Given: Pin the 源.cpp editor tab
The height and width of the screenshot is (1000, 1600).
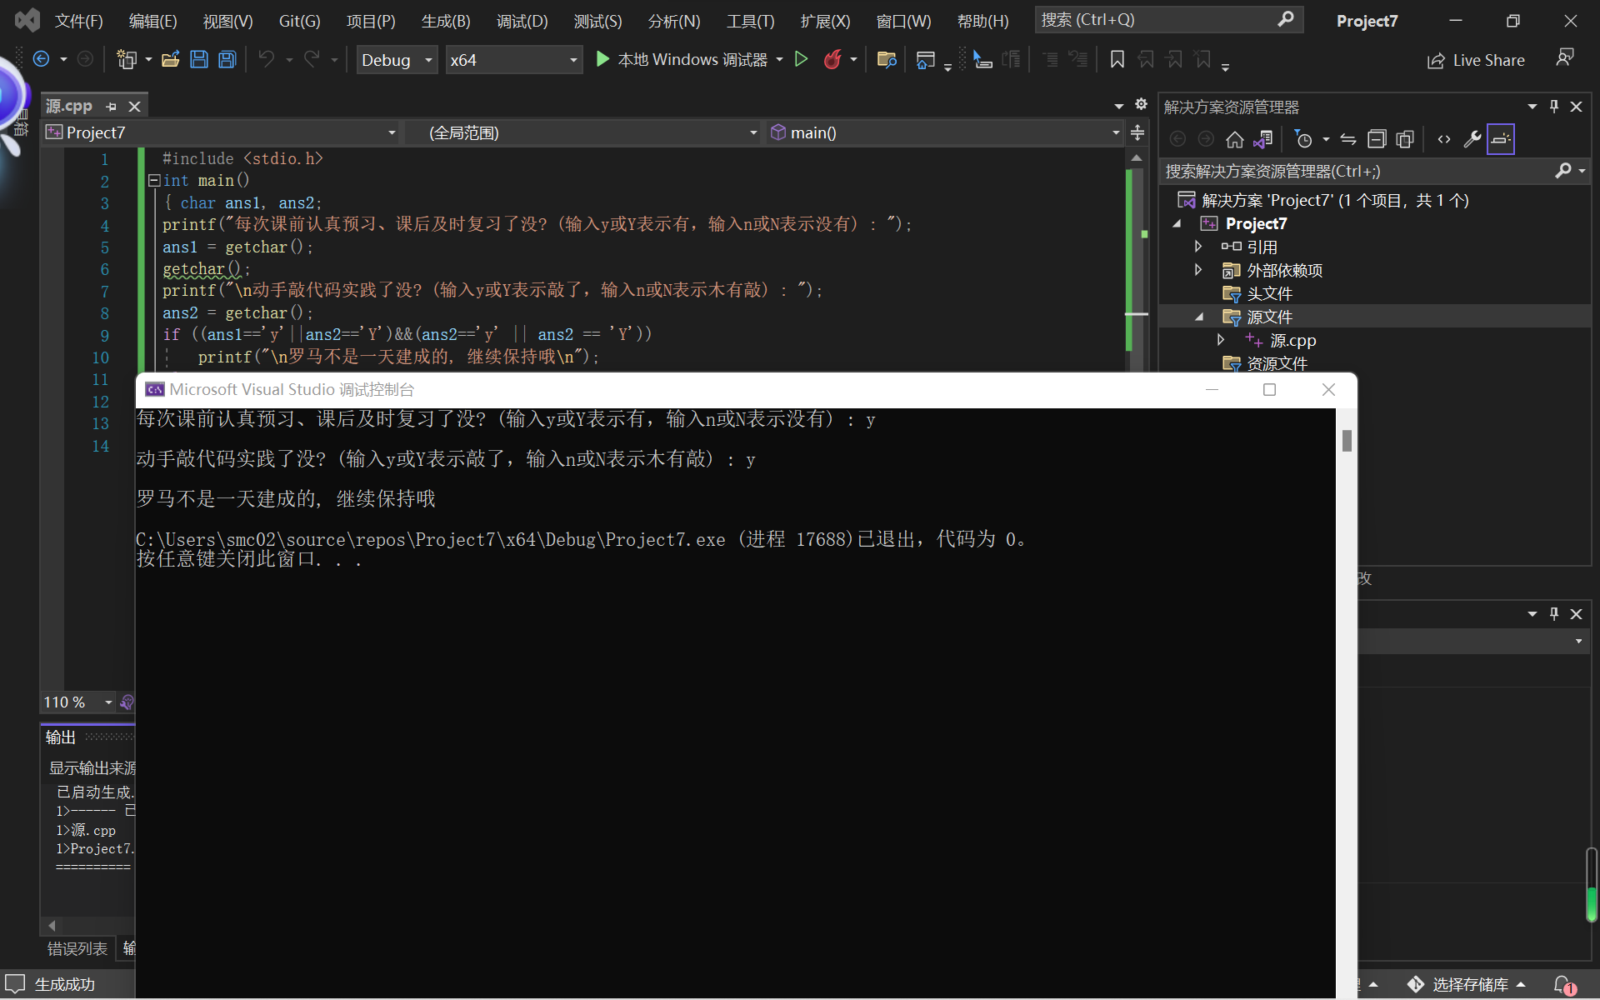Looking at the screenshot, I should 112,107.
